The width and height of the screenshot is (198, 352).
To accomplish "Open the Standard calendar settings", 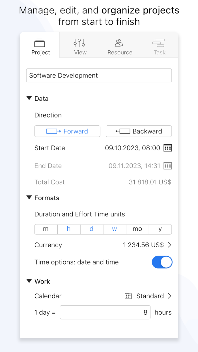I will (x=150, y=296).
